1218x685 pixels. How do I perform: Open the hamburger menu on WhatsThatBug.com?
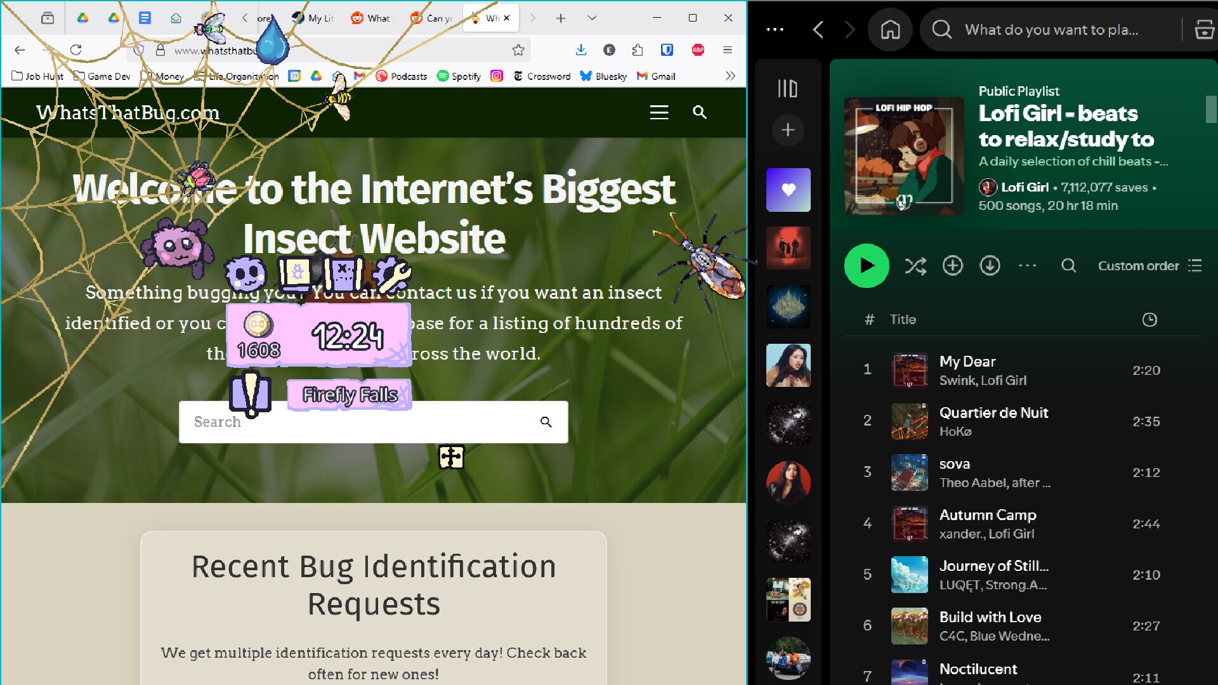click(x=658, y=112)
